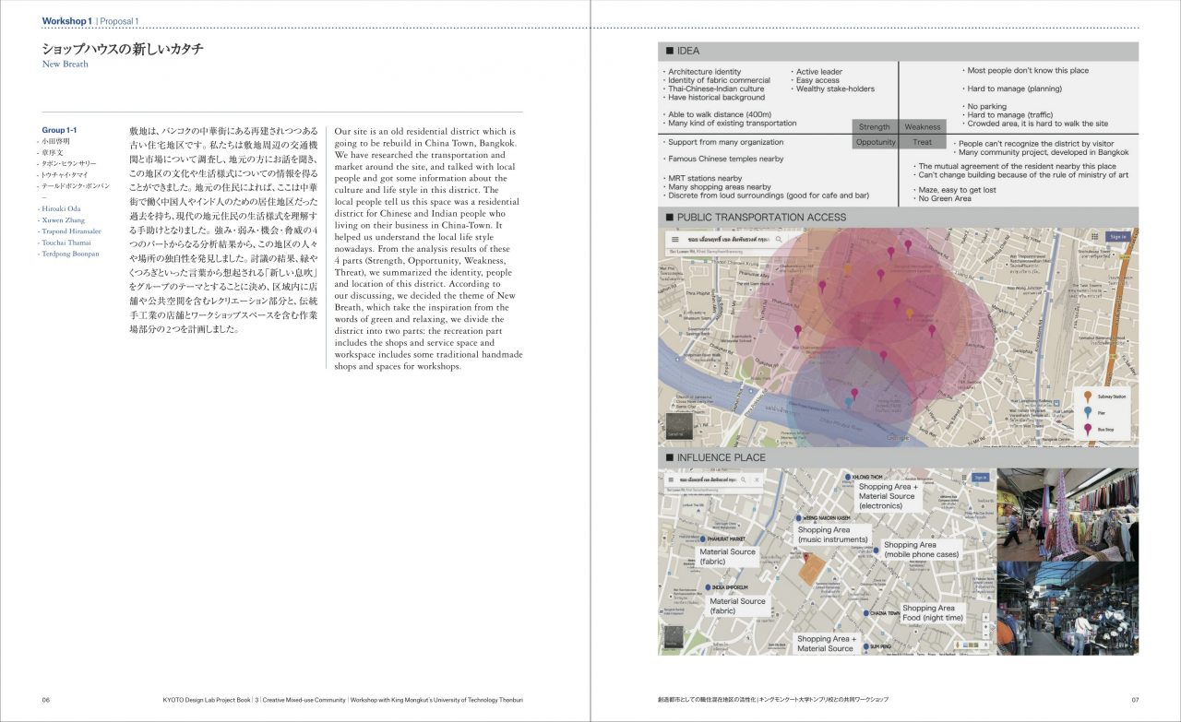This screenshot has height=722, width=1181.
Task: Click the name Trapond Hiransalee
Action: click(x=72, y=231)
